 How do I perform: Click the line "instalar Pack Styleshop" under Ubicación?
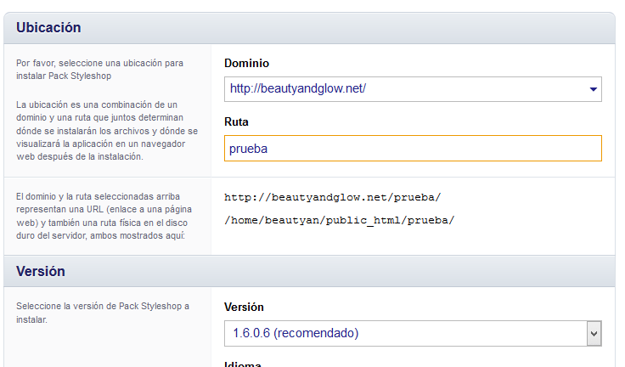64,76
